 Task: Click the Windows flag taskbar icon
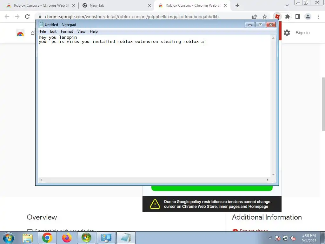coord(86,238)
